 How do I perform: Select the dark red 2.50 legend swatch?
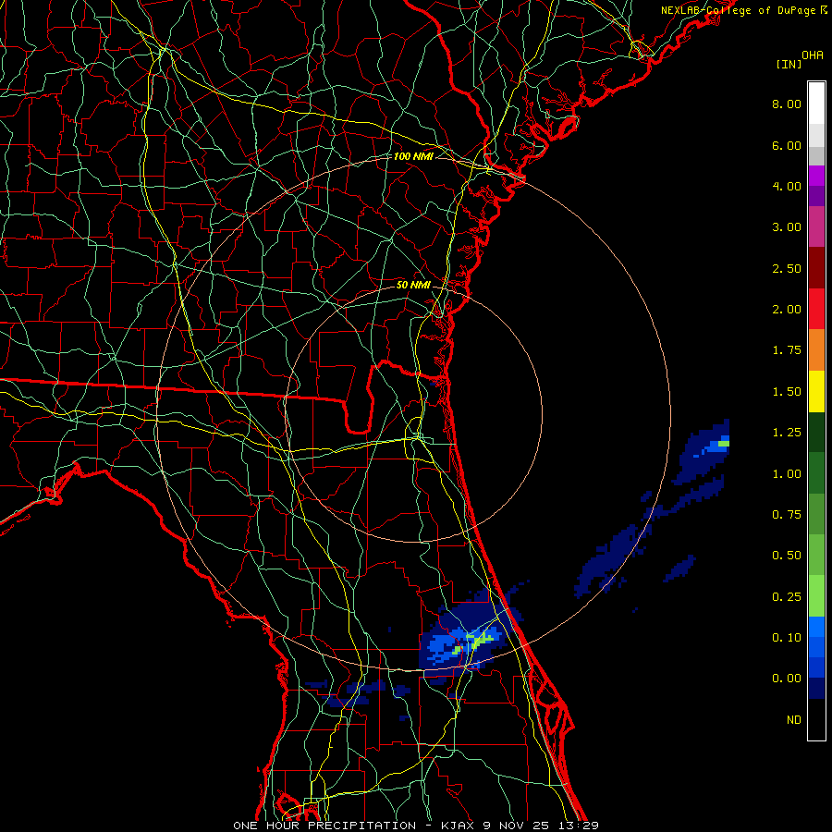click(x=816, y=268)
